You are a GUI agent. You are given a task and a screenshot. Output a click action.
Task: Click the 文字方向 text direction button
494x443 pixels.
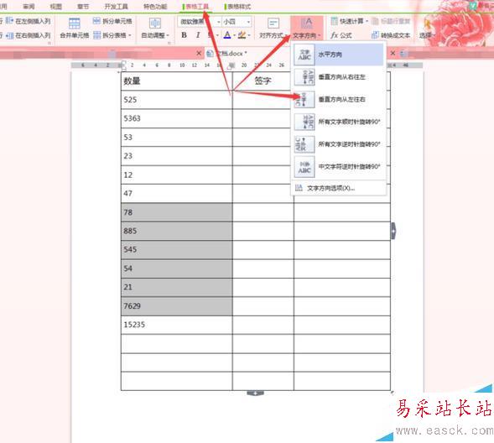coord(306,28)
